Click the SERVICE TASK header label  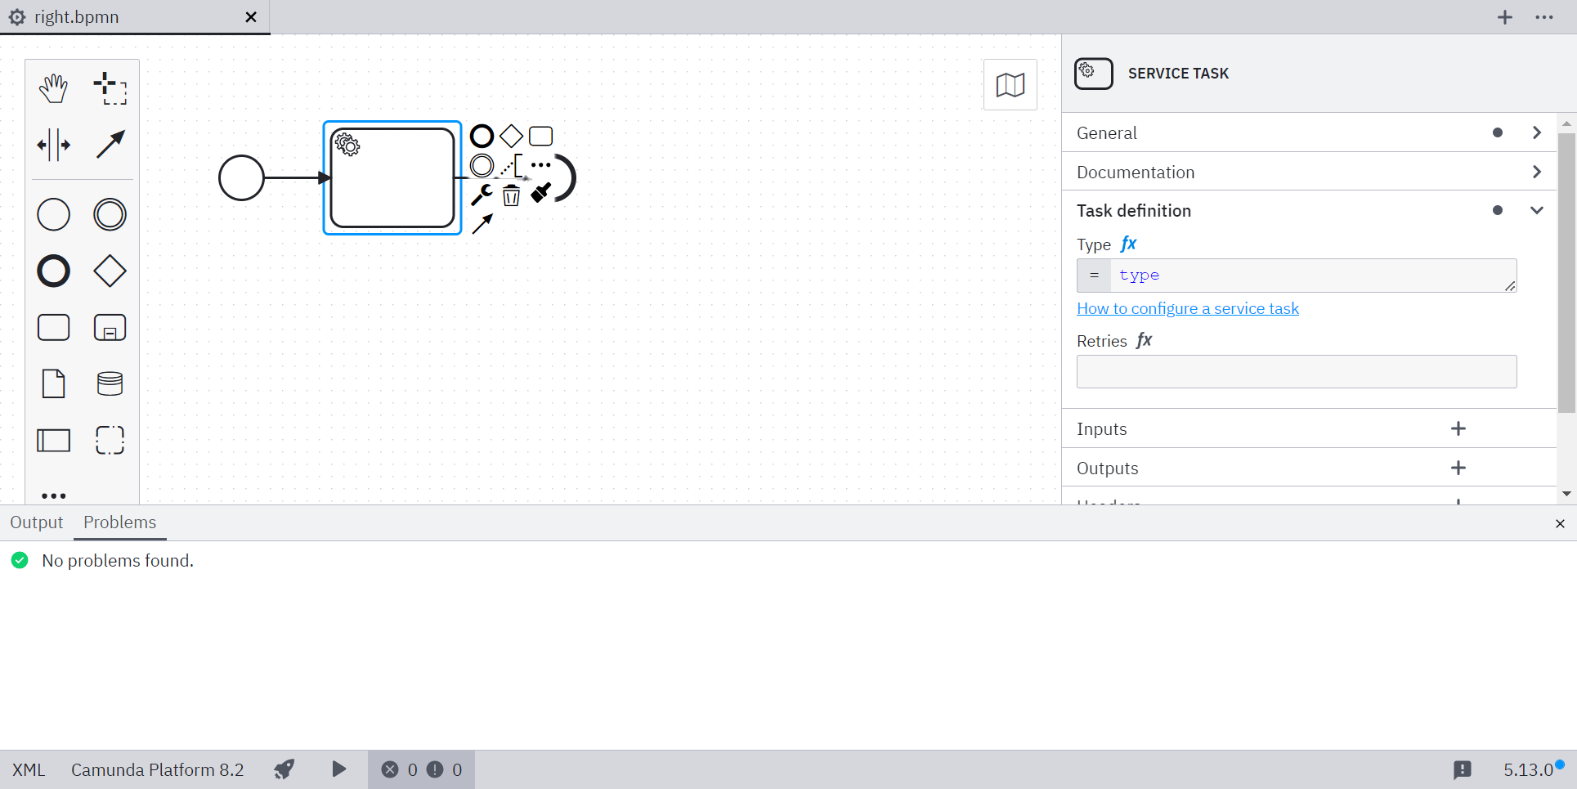click(x=1178, y=74)
